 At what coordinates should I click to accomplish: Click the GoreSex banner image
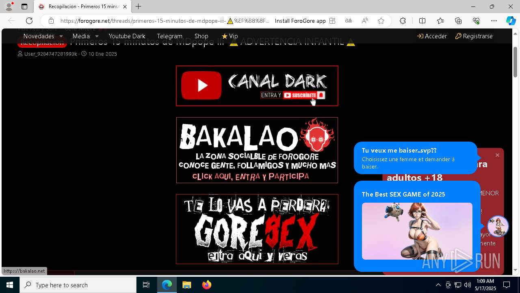257,229
